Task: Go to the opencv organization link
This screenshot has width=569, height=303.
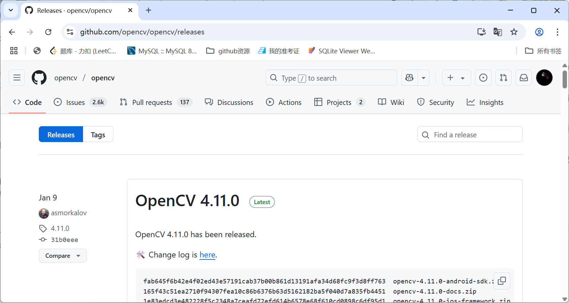Action: 66,78
